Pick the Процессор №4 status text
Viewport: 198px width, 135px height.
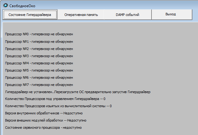pos(39,63)
